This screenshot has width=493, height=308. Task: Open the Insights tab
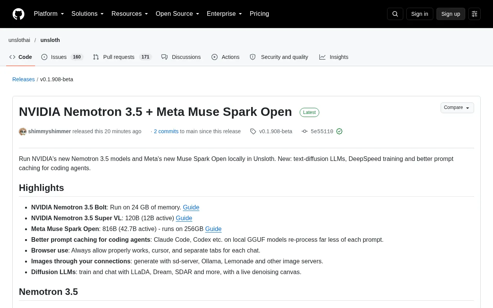[334, 57]
